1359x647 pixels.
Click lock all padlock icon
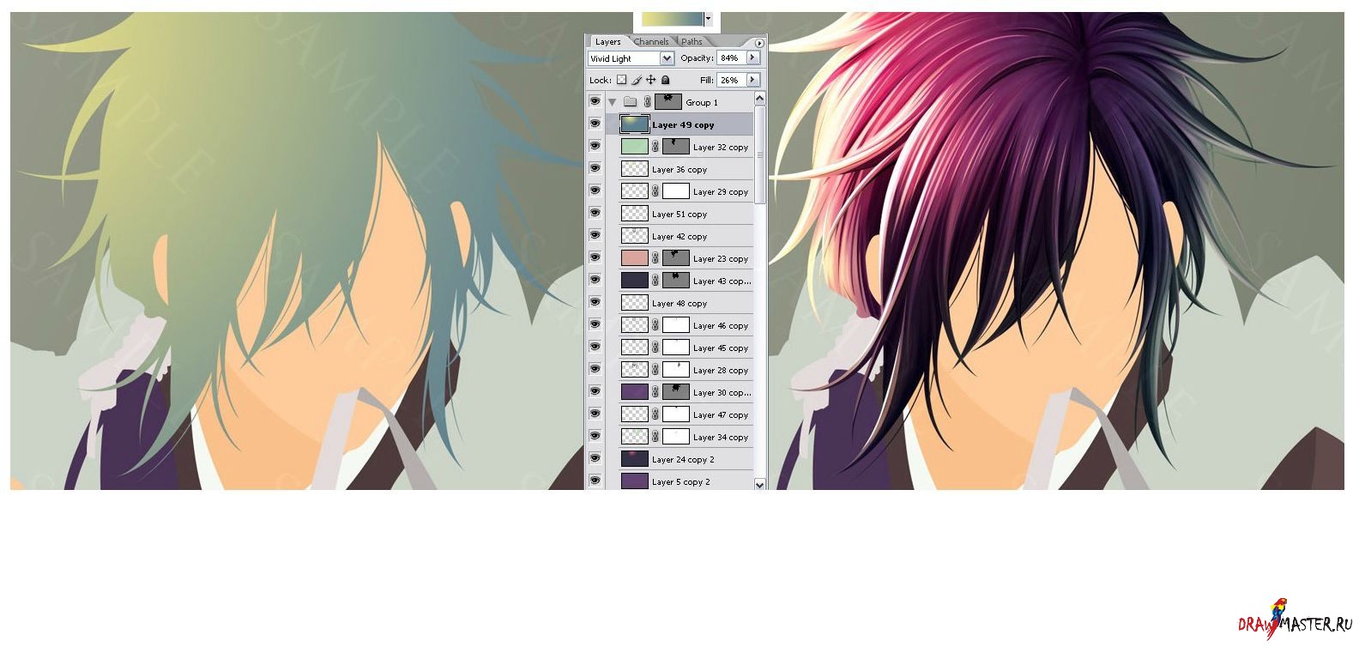tap(665, 80)
